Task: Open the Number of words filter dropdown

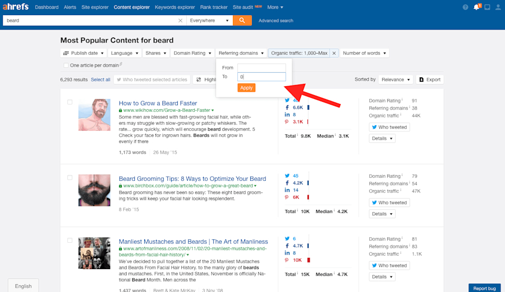Action: pos(364,53)
